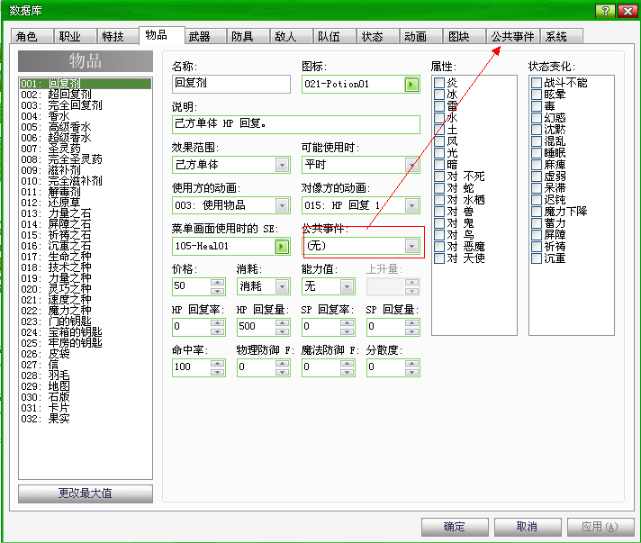Enable the 光 attribute checkbox
641x543 pixels.
(439, 153)
